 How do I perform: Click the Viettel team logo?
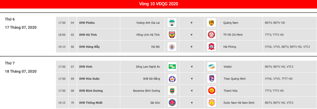(x=211, y=67)
